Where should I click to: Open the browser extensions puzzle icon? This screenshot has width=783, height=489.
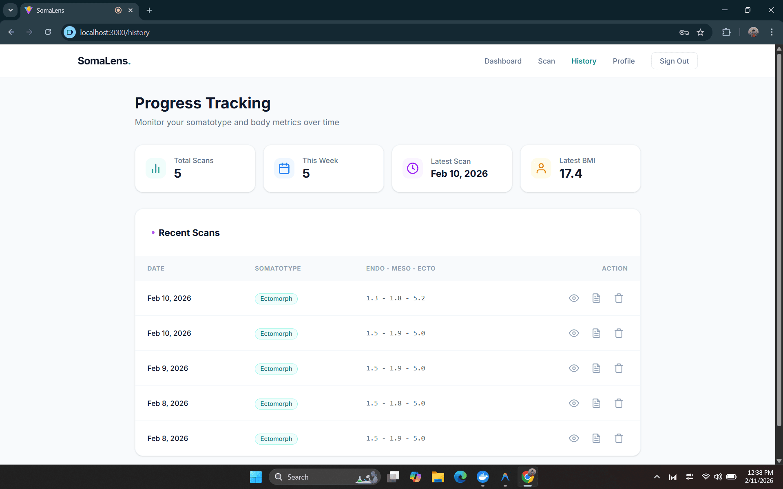[x=726, y=32]
